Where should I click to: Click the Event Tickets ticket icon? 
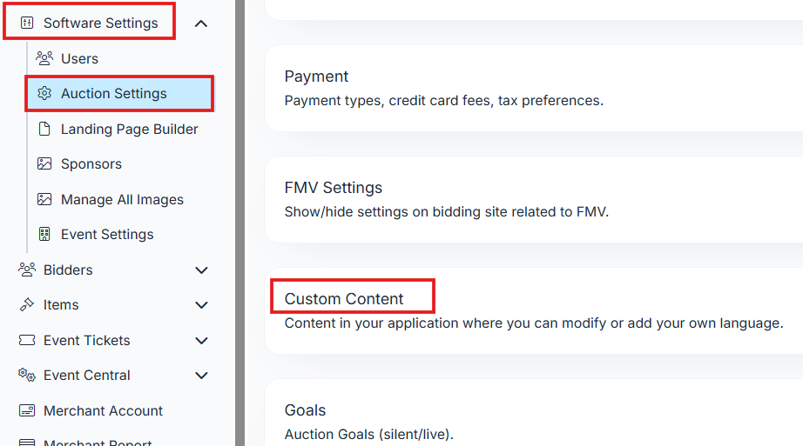[26, 340]
